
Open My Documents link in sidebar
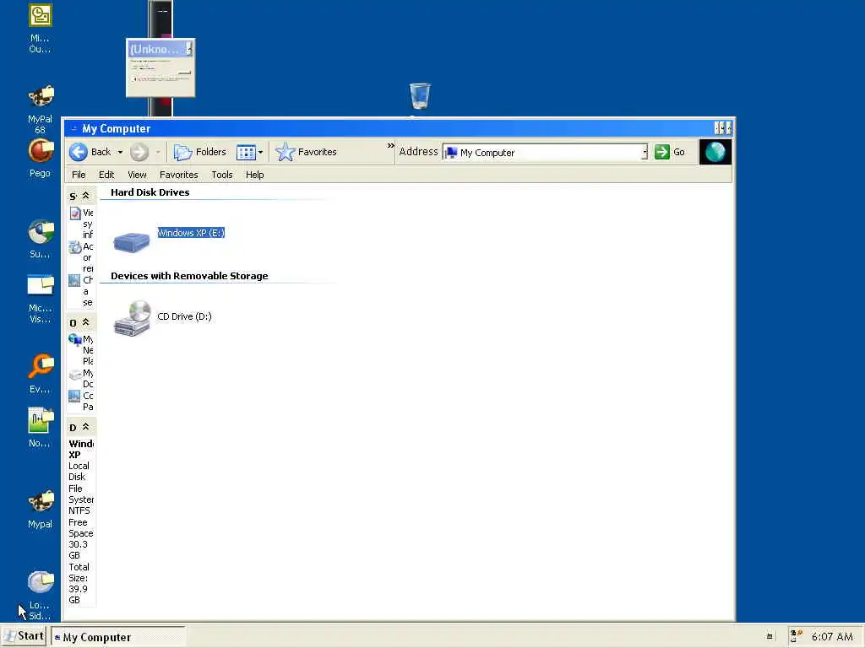click(82, 379)
